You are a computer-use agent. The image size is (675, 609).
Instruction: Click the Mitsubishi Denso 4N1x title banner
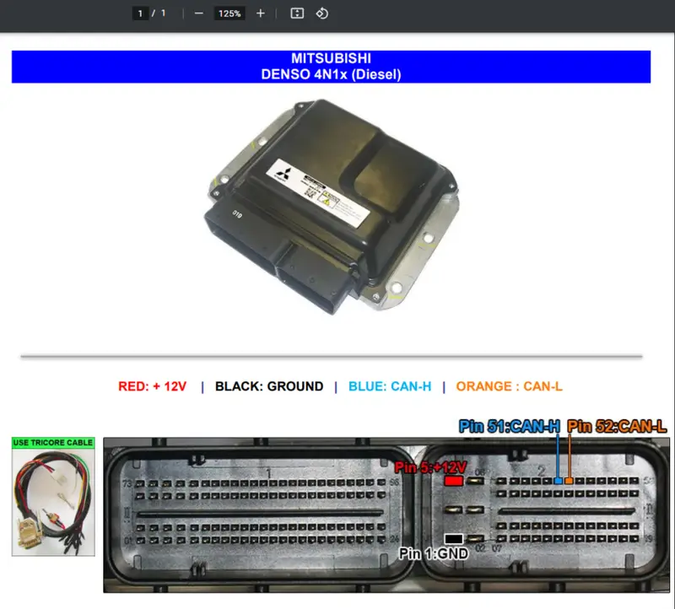pyautogui.click(x=331, y=67)
